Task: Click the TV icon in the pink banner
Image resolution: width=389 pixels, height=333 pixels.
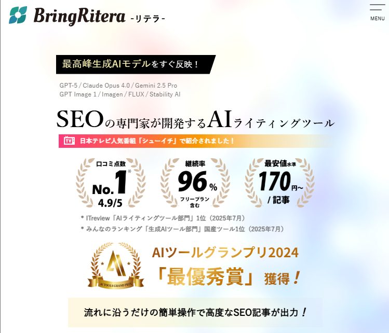Action: tap(69, 141)
